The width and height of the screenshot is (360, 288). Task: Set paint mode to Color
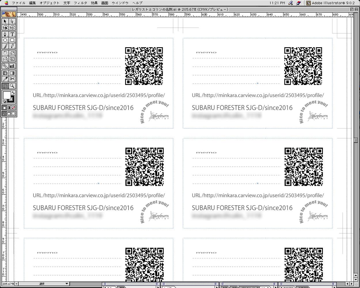[4, 108]
